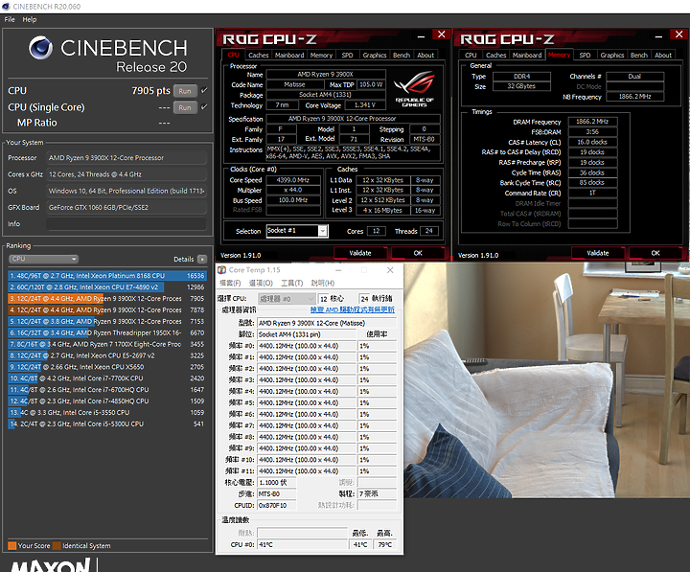
Task: Select ranking row Intel Xeon E7-4890 v2
Action: coord(107,287)
